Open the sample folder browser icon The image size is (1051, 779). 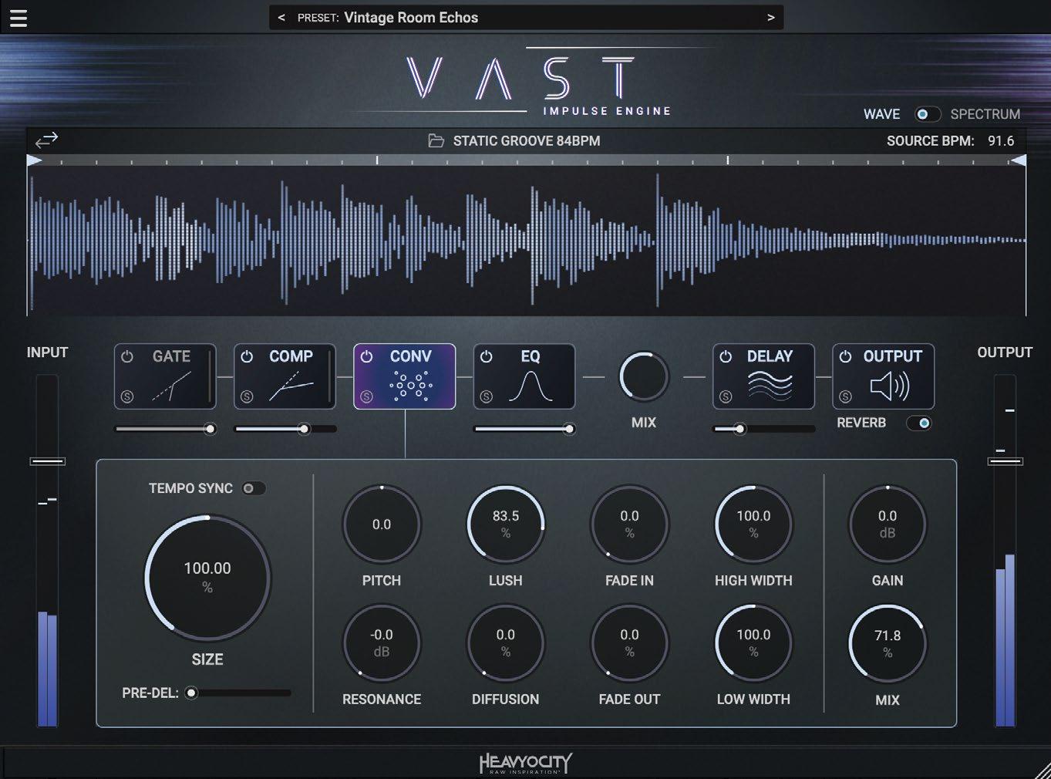436,141
